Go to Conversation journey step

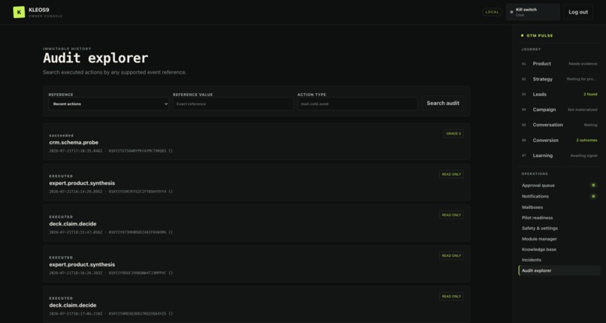click(x=559, y=125)
